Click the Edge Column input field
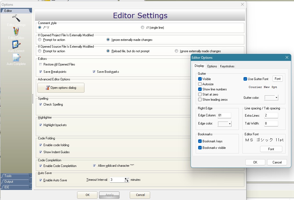The height and width of the screenshot is (200, 294). (x=224, y=115)
